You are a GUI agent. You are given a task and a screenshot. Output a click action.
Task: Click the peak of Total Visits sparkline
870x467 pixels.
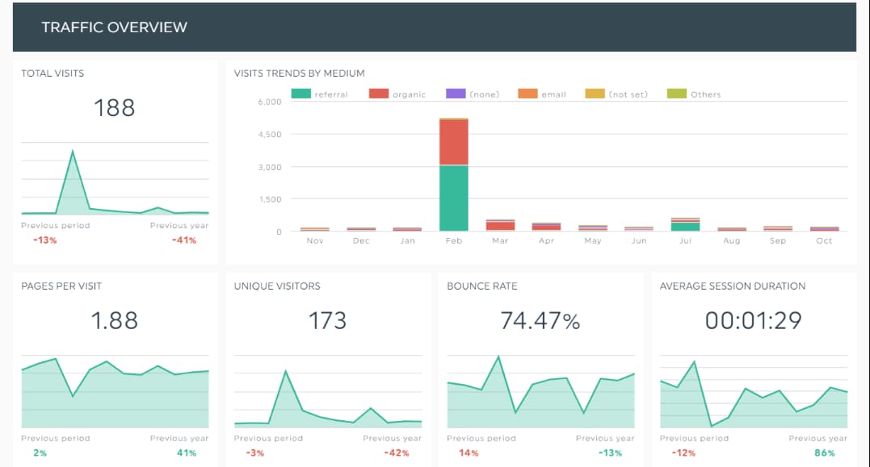click(73, 152)
